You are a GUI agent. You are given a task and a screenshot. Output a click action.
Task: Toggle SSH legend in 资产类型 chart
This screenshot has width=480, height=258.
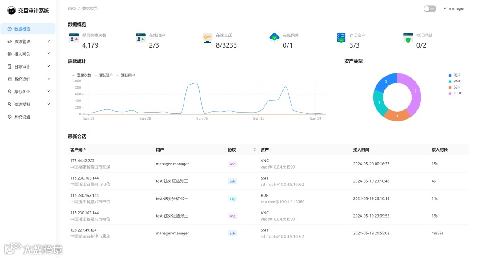pyautogui.click(x=454, y=87)
